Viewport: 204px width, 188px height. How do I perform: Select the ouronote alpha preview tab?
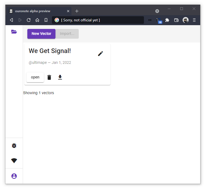[39, 11]
